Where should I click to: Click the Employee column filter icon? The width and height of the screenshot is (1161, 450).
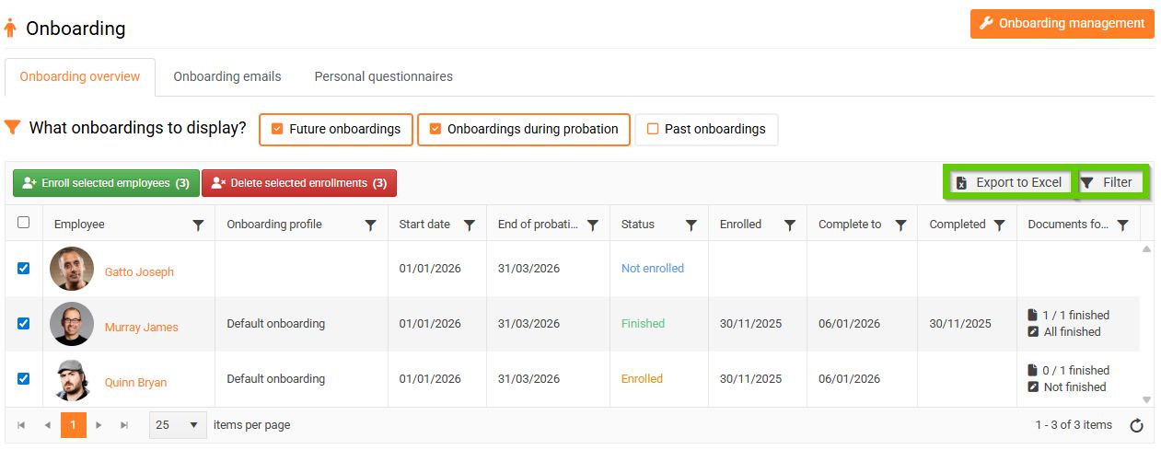coord(198,225)
